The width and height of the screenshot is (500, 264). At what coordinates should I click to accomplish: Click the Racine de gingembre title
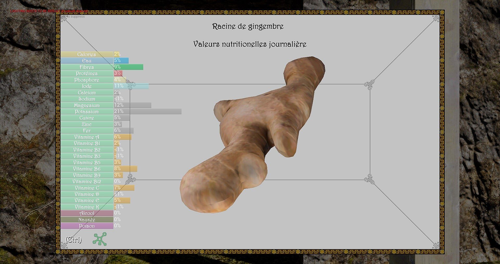[x=248, y=26]
